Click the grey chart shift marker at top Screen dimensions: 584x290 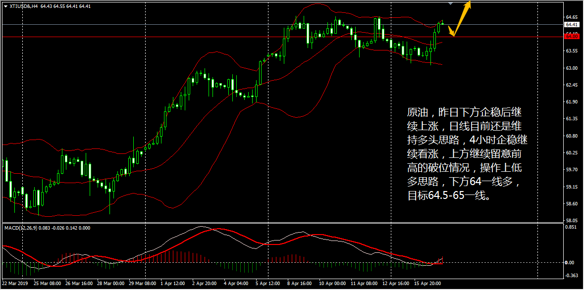point(451,3)
